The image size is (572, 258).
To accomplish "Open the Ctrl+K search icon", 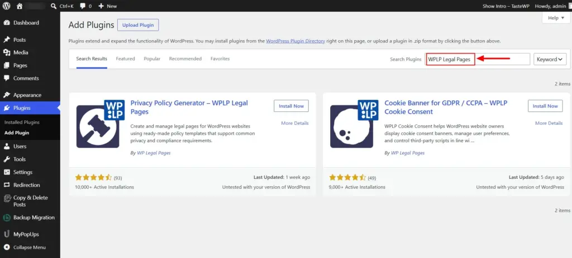I will point(54,6).
